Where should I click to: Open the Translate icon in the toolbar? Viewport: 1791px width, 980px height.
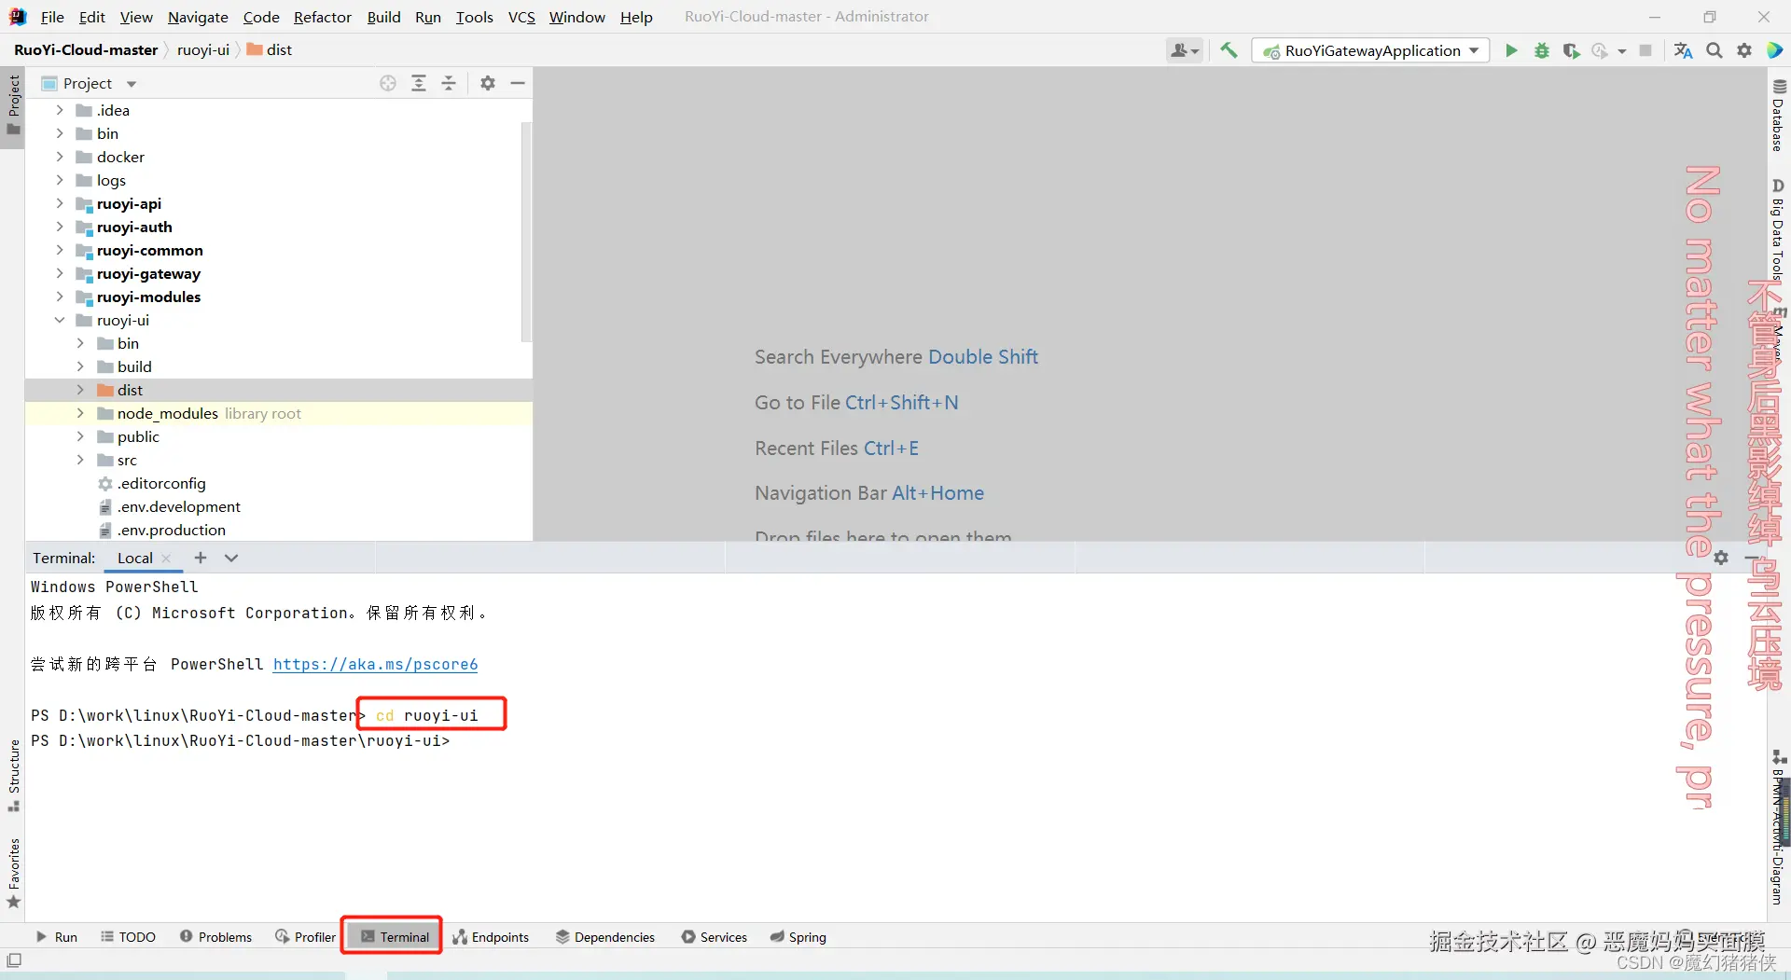pos(1683,50)
